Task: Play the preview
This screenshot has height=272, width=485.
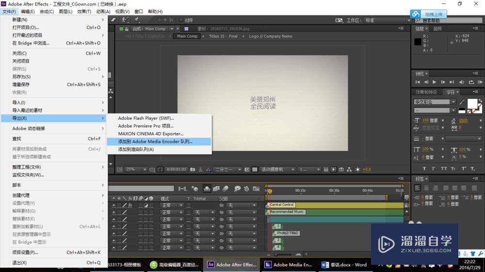Action: point(434,82)
